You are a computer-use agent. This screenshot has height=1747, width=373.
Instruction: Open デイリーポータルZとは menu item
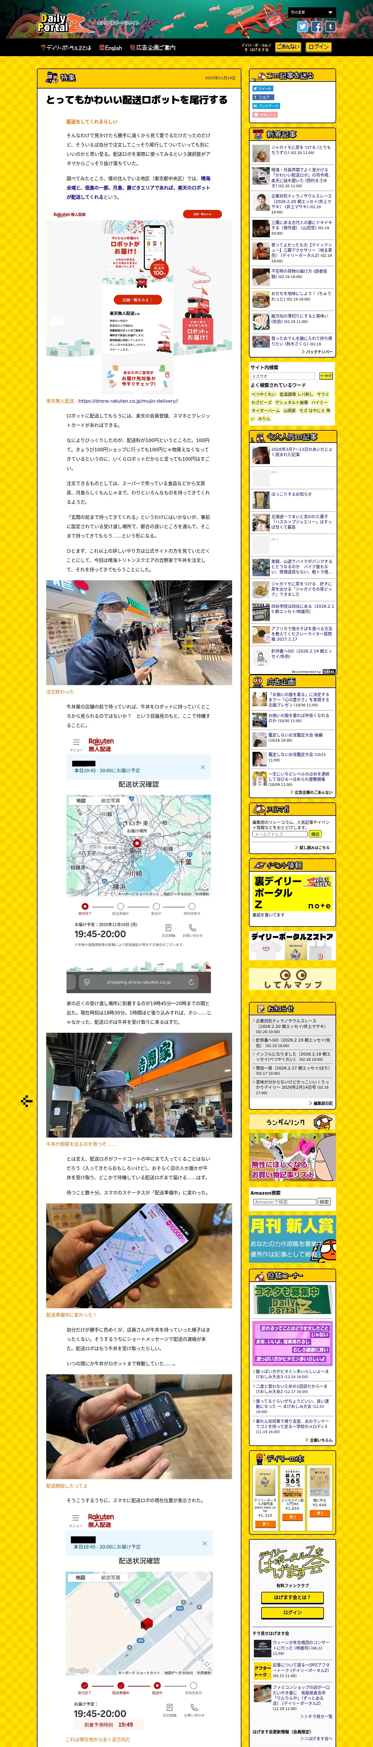(66, 48)
